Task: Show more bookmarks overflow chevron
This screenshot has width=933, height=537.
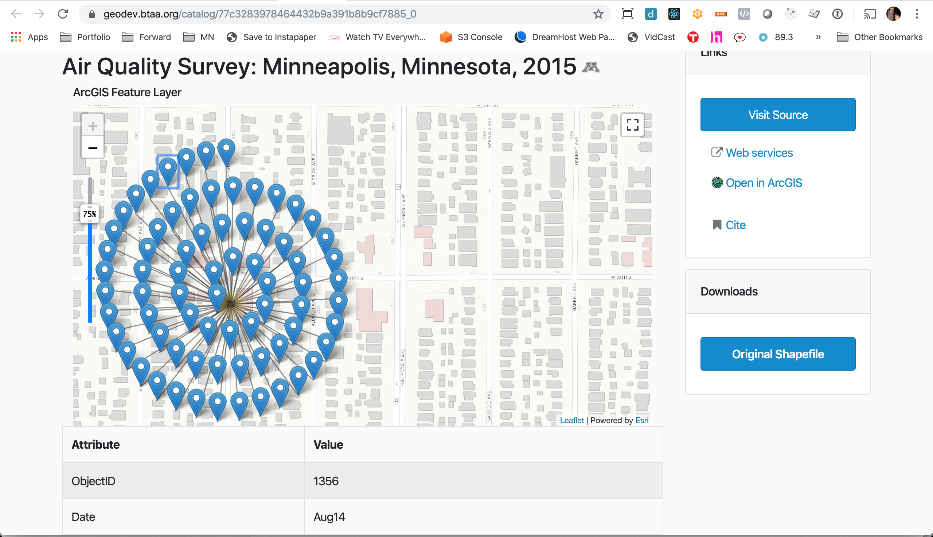Action: pos(818,37)
